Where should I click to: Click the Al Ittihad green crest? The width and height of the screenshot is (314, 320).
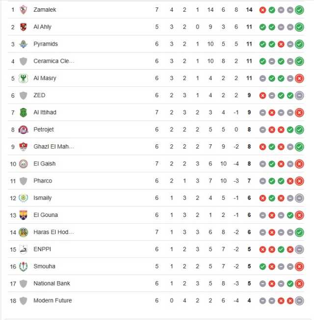coord(23,112)
